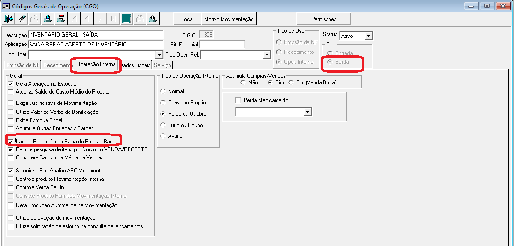Viewport: 514px width, 246px height.
Task: Click the last record navigation icon
Action: [113, 19]
